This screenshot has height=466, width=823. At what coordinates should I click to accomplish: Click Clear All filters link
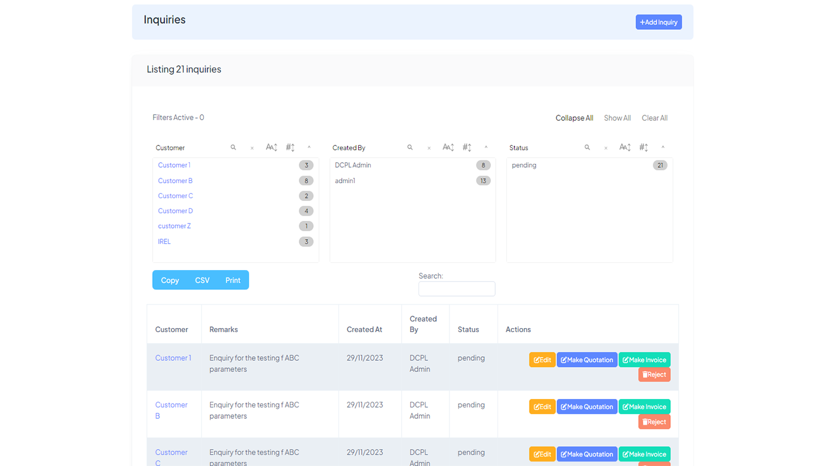654,118
